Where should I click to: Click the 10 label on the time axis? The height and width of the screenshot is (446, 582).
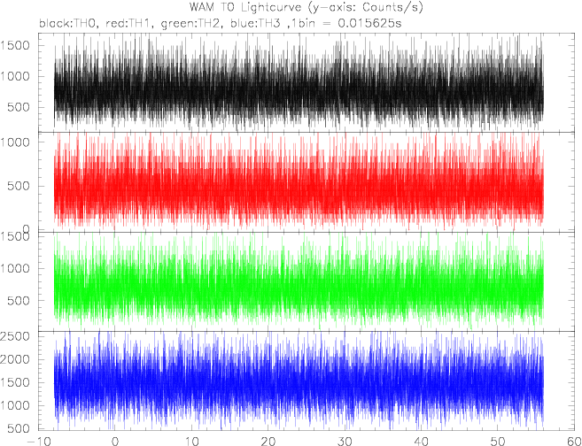pyautogui.click(x=192, y=442)
